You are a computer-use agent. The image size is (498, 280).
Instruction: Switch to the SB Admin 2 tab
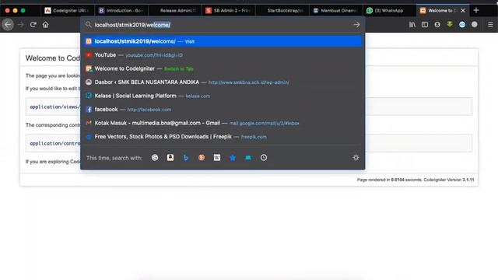tap(228, 10)
